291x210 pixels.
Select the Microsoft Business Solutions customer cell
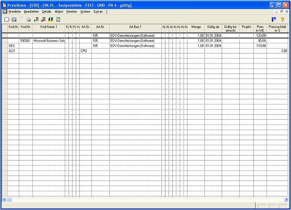pos(48,40)
